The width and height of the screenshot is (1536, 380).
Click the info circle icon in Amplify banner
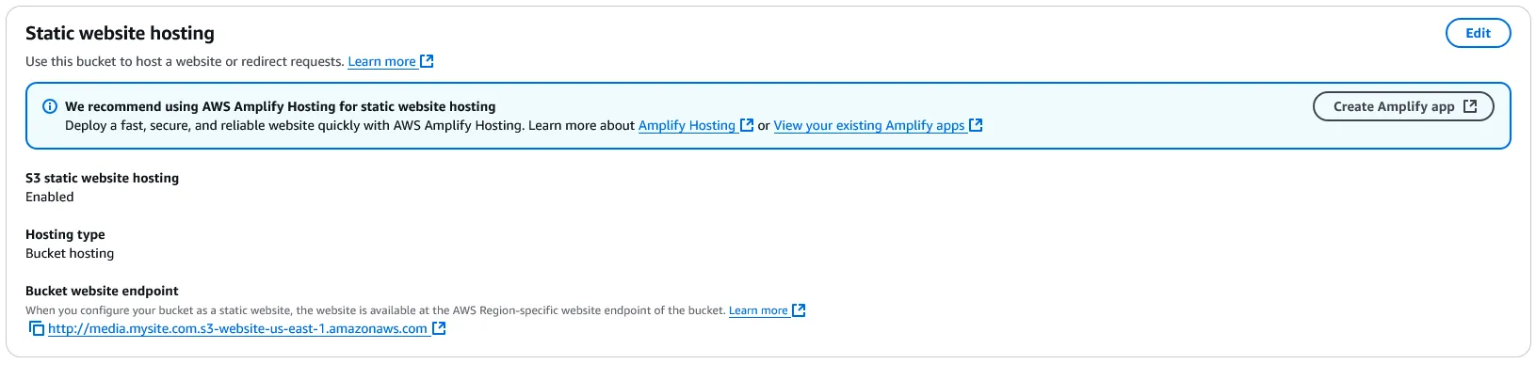point(50,106)
